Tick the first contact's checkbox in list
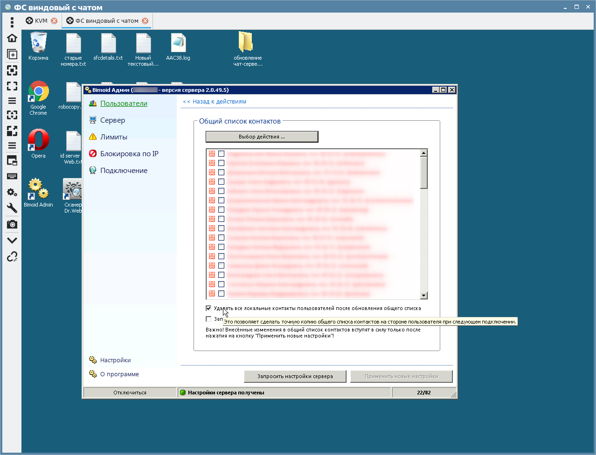Image resolution: width=596 pixels, height=455 pixels. click(x=222, y=153)
